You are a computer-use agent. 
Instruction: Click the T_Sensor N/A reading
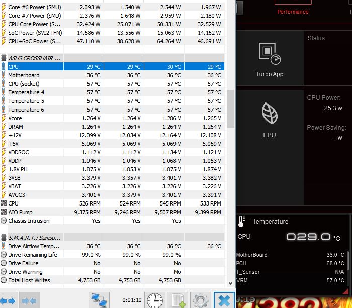tap(339, 272)
